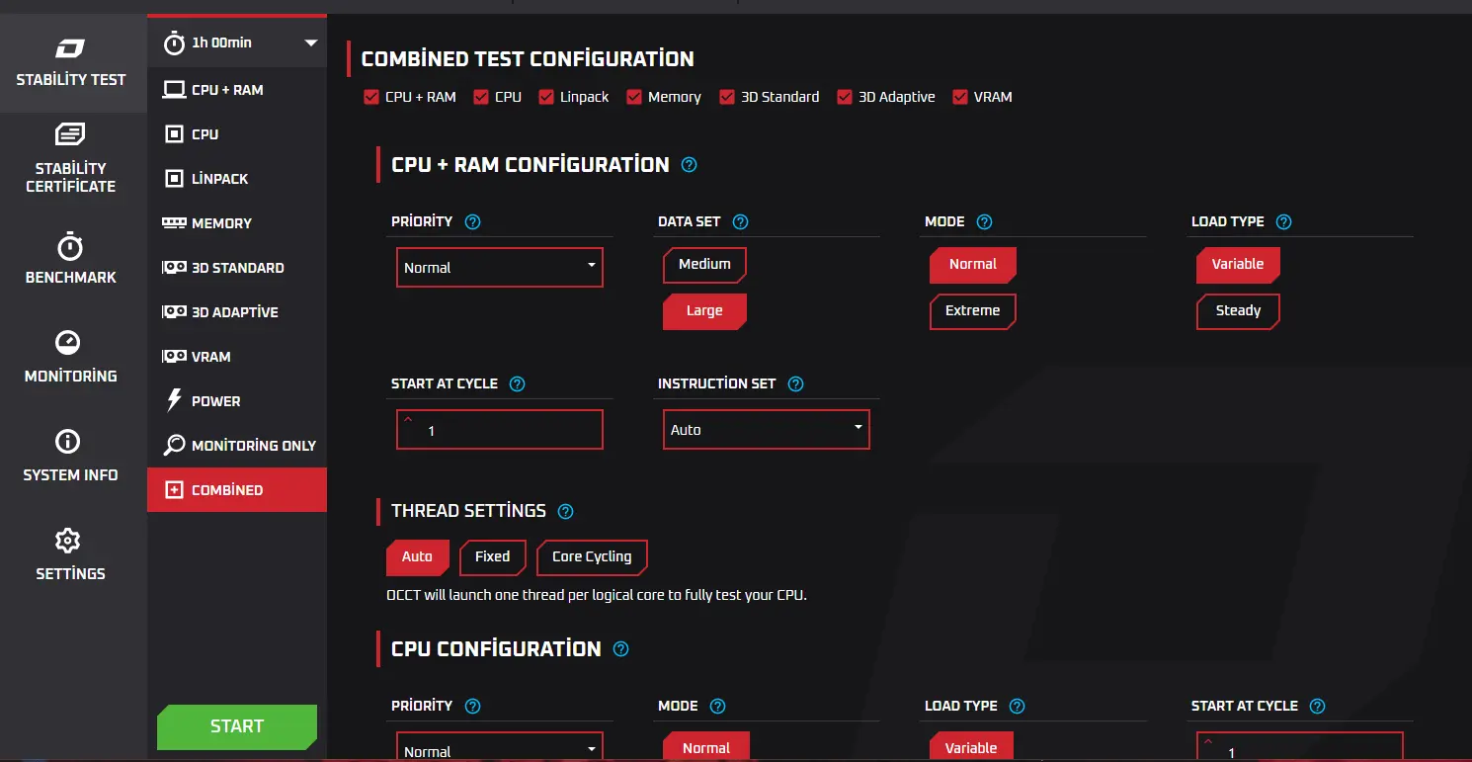Click the 3D Standard GPU icon
The height and width of the screenshot is (762, 1472).
(x=174, y=267)
